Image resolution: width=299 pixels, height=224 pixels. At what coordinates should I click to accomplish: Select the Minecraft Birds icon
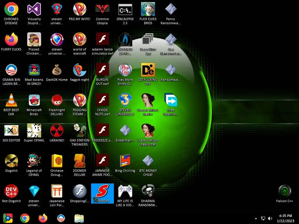tap(34, 100)
